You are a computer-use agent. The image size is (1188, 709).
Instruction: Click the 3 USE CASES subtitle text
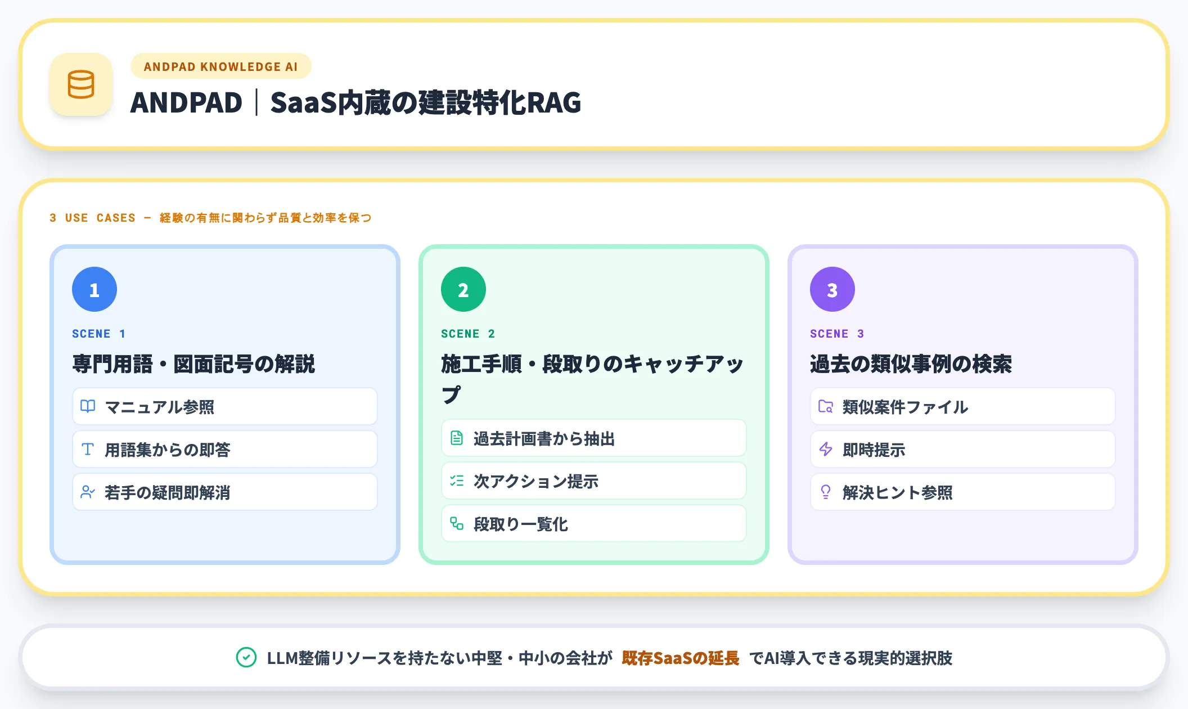pos(210,218)
